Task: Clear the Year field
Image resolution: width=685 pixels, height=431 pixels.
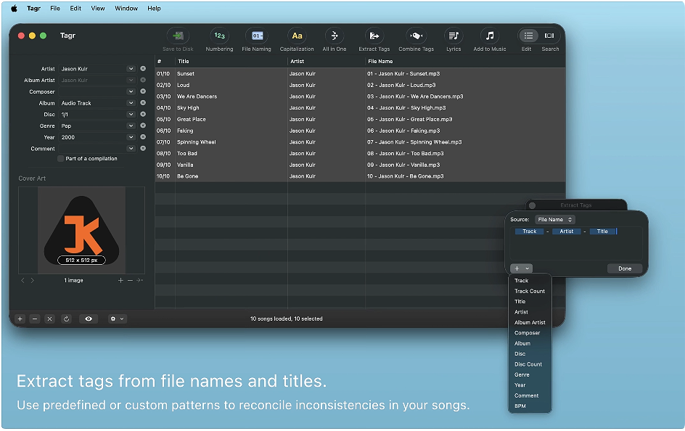Action: (x=143, y=136)
